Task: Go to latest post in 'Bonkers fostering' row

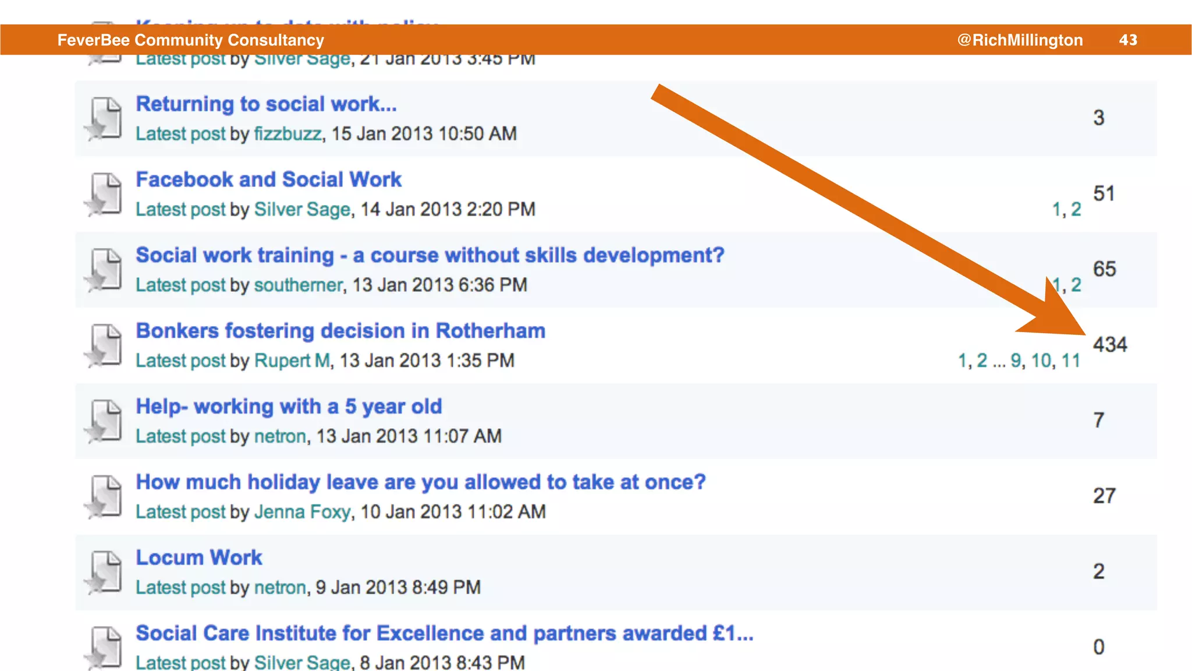Action: [x=180, y=361]
